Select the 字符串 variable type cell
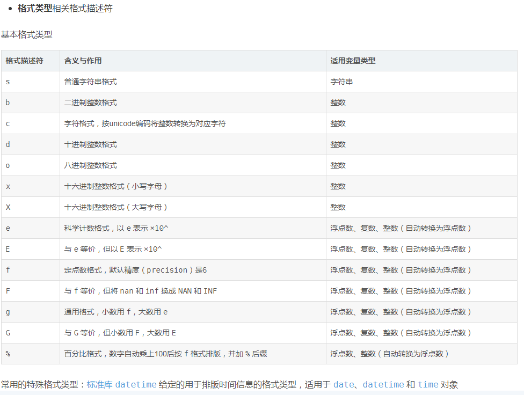The height and width of the screenshot is (395, 524). click(341, 82)
